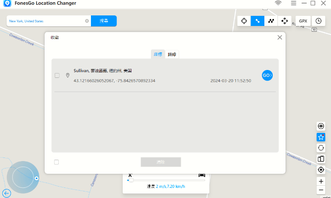Clear the search box text
Screen dimensions: 331x198
[87, 21]
